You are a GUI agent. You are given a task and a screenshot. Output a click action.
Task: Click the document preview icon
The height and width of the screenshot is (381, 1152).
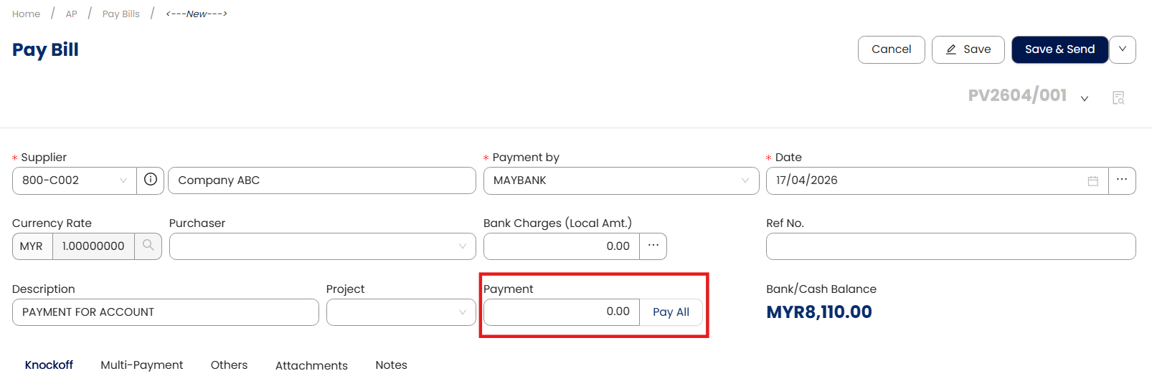tap(1118, 97)
